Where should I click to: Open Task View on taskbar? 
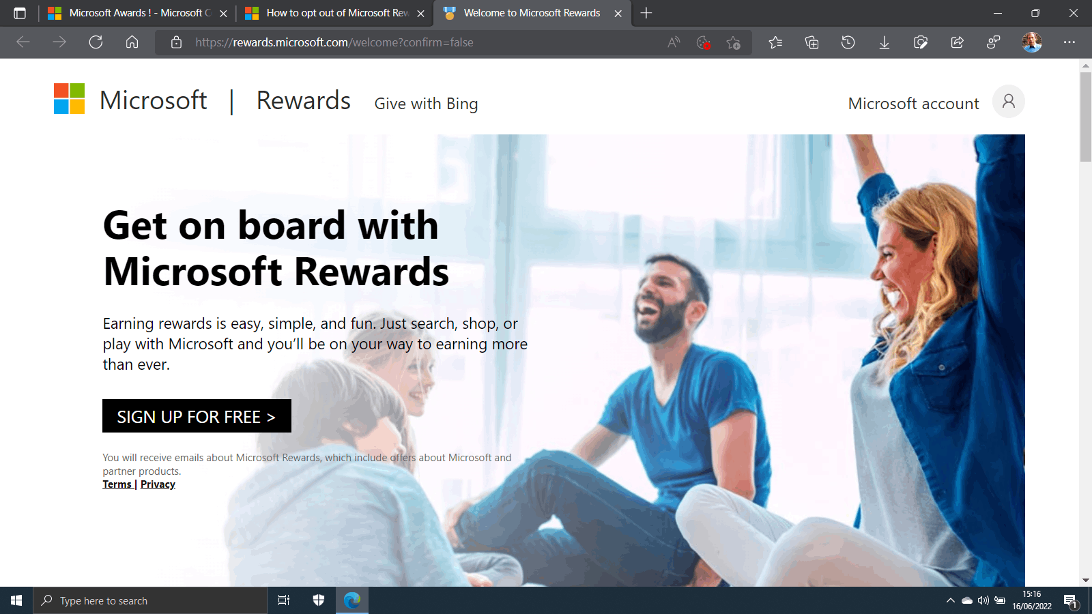(284, 600)
